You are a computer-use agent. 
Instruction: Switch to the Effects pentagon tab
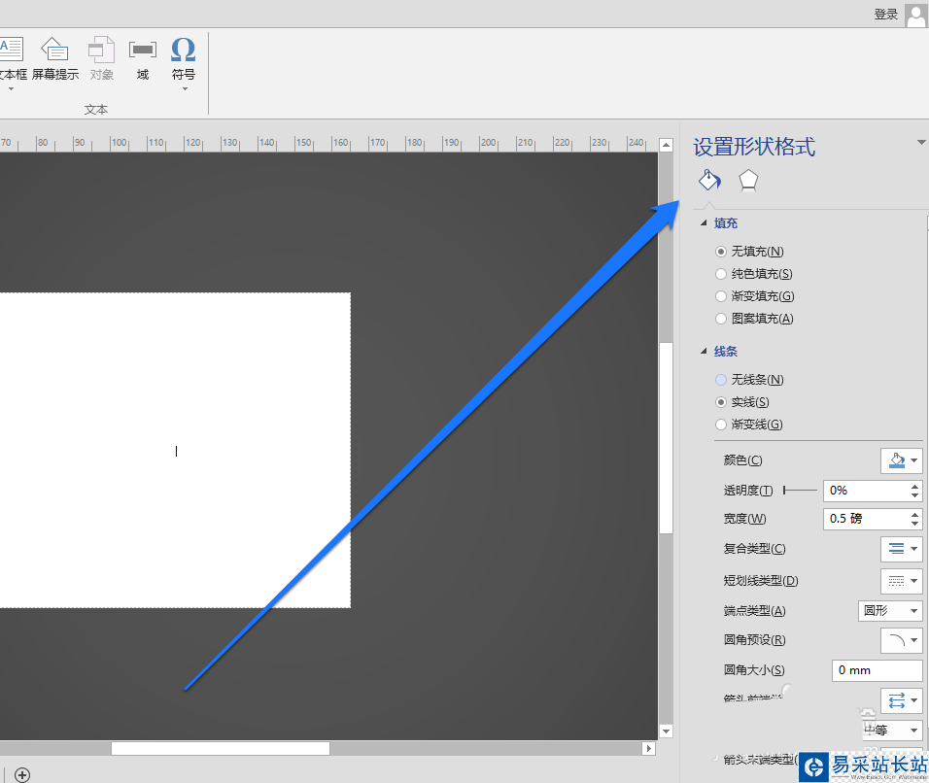[748, 181]
